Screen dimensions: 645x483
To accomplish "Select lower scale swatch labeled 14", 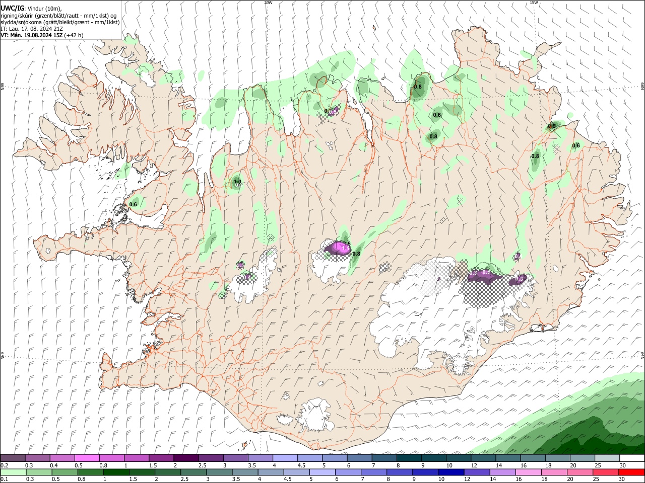I will (502, 472).
